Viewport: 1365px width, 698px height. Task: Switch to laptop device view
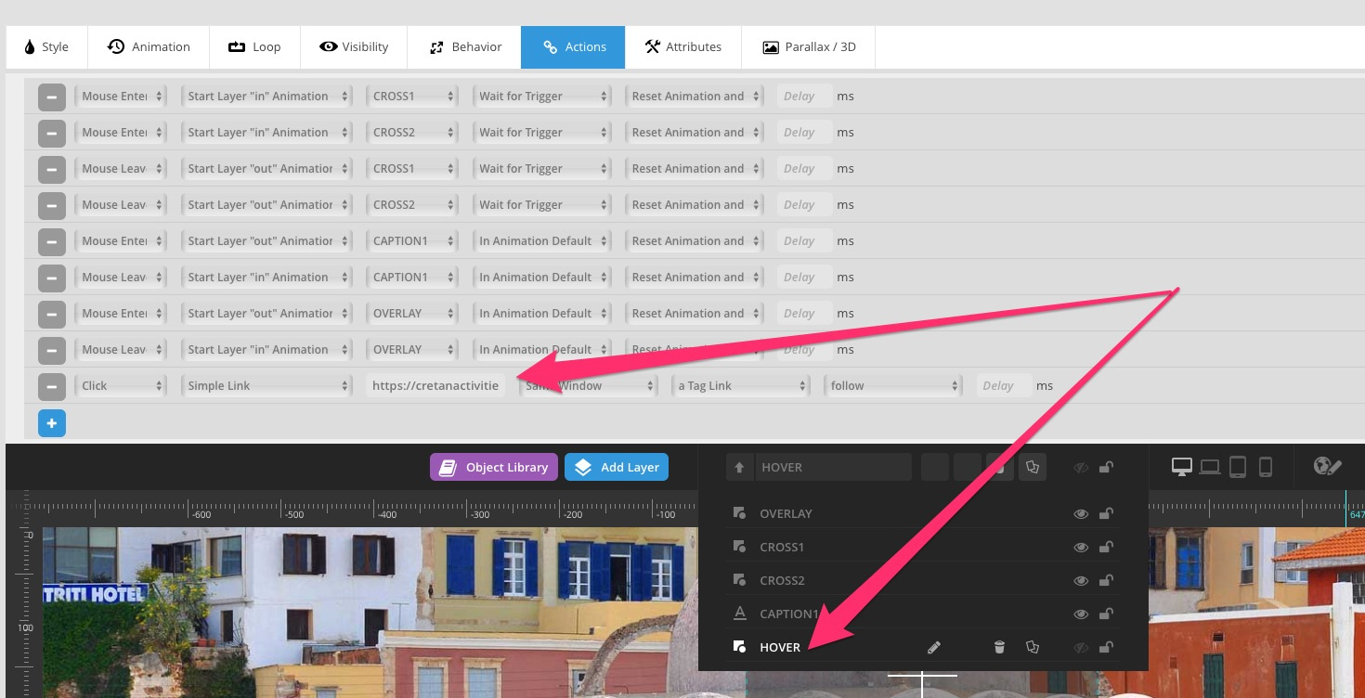[1209, 467]
